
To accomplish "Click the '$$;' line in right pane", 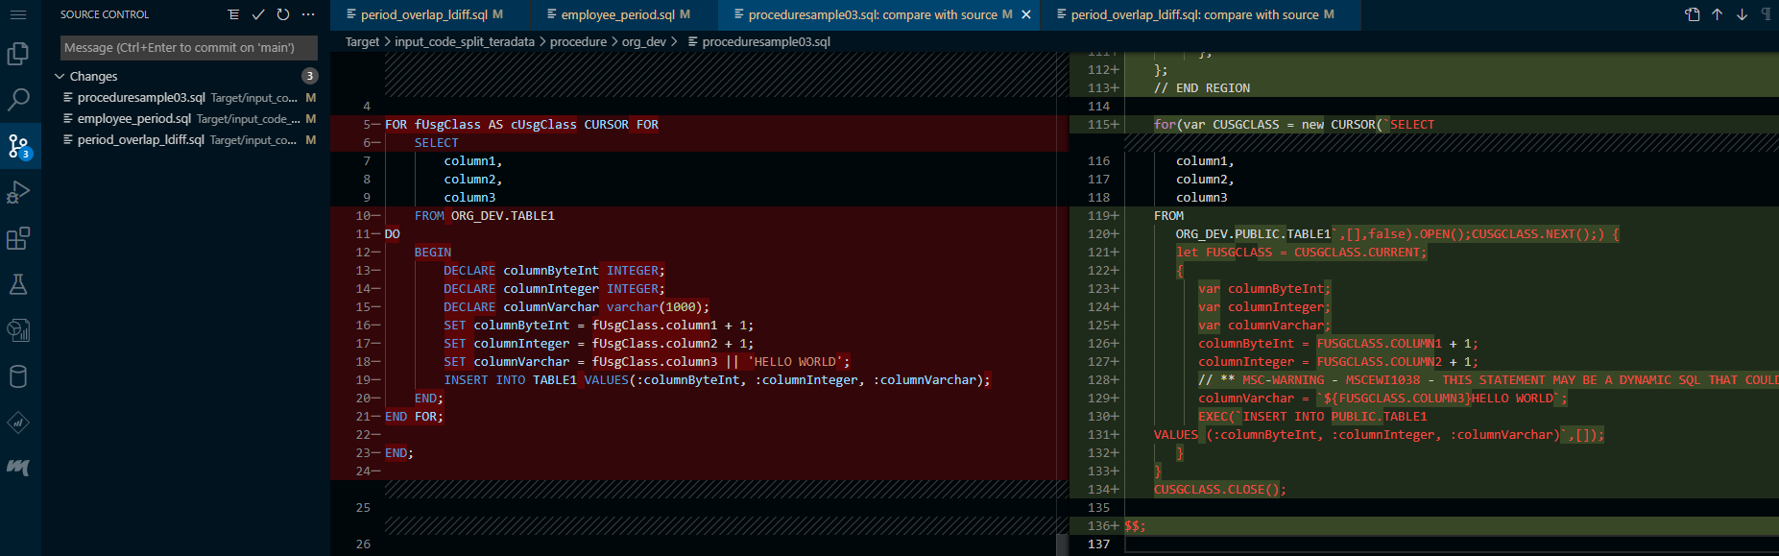I will click(x=1135, y=526).
